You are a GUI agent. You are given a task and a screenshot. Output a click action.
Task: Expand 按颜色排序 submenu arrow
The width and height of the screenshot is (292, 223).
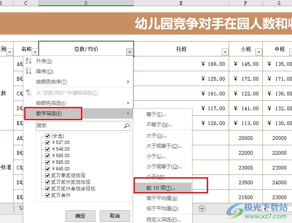[x=128, y=81]
